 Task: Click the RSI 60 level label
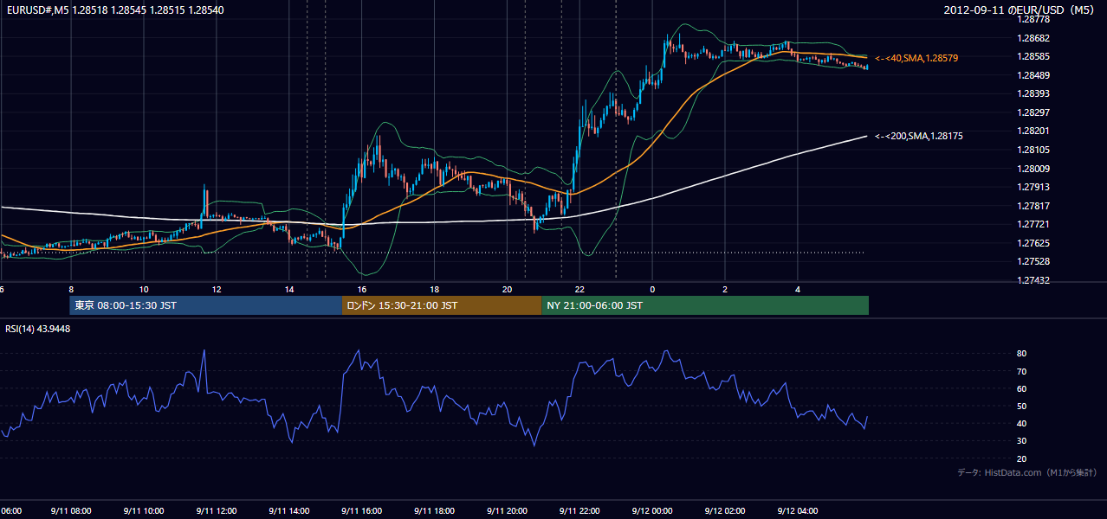tap(1021, 388)
